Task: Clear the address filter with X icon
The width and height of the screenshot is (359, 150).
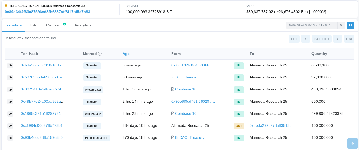Action: pyautogui.click(x=341, y=25)
